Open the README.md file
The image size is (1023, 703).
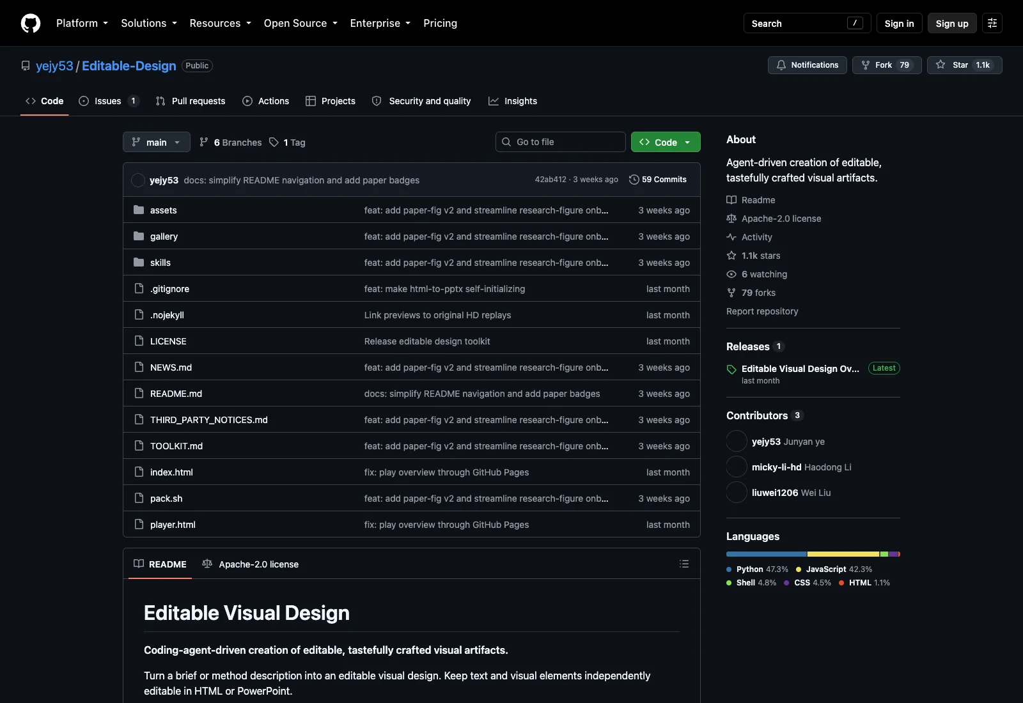(176, 394)
